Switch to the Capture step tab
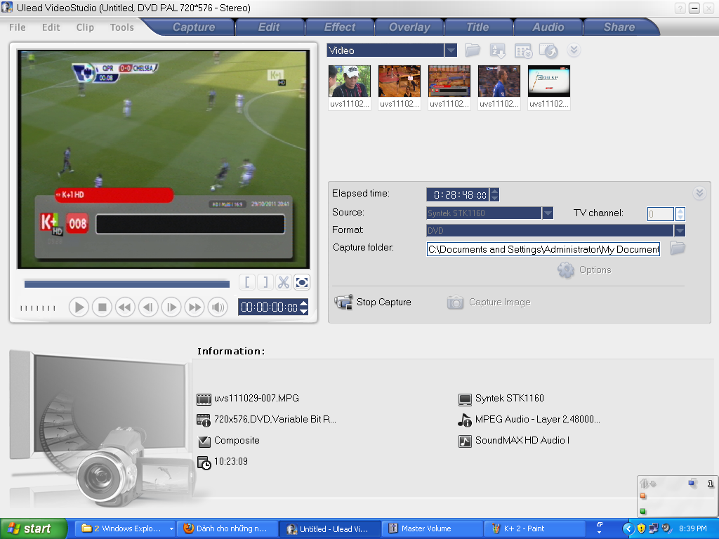This screenshot has height=539, width=719. [x=194, y=27]
